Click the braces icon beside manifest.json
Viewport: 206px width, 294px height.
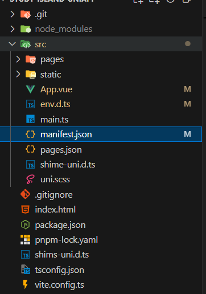coord(31,134)
